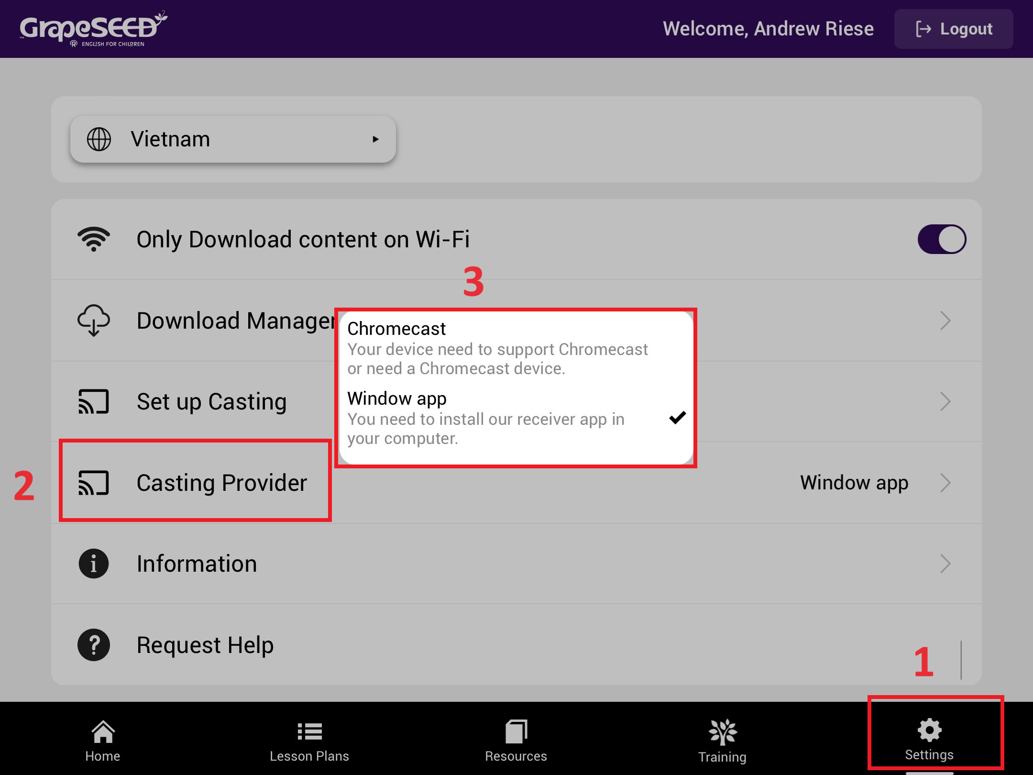Expand Download Manager via its chevron
Viewport: 1033px width, 775px height.
[945, 321]
